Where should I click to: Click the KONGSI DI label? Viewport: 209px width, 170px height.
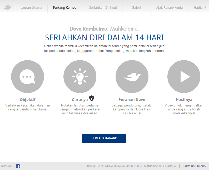pos(8,166)
